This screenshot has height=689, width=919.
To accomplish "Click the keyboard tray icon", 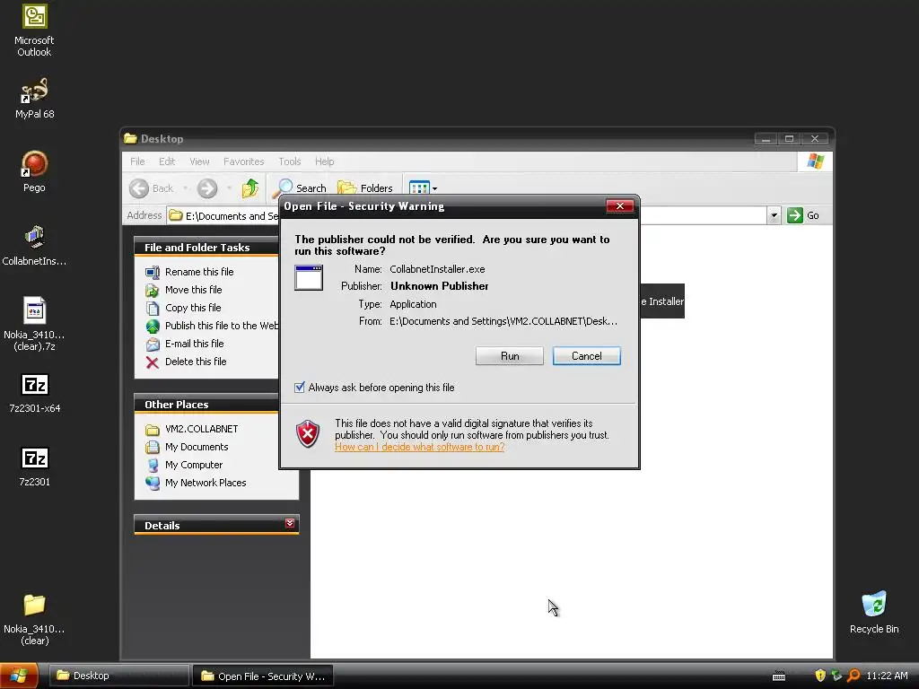I will point(778,676).
